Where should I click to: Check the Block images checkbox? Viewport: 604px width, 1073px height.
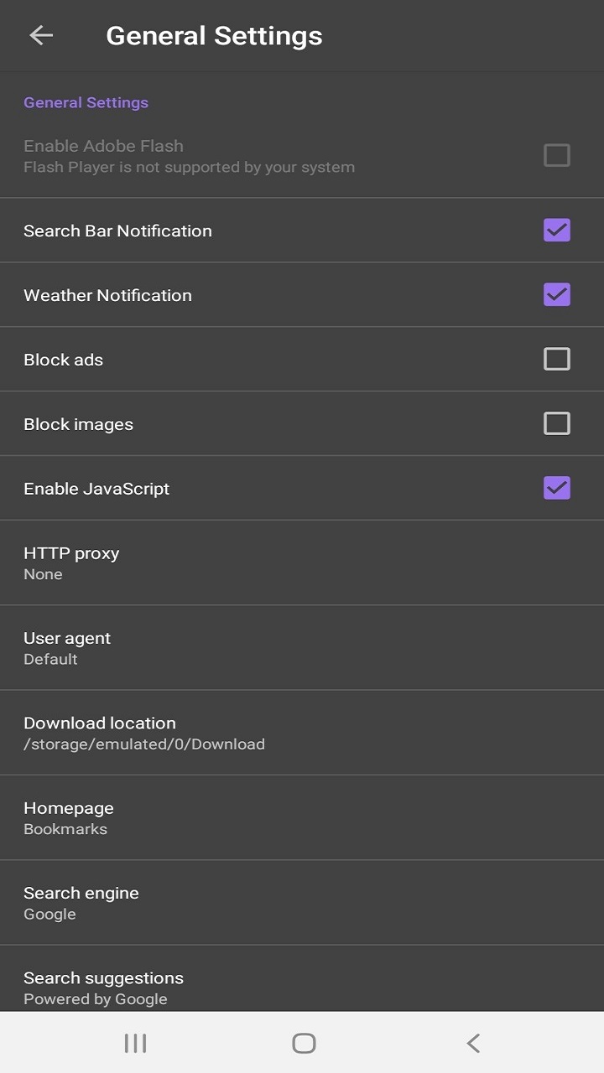pos(557,423)
